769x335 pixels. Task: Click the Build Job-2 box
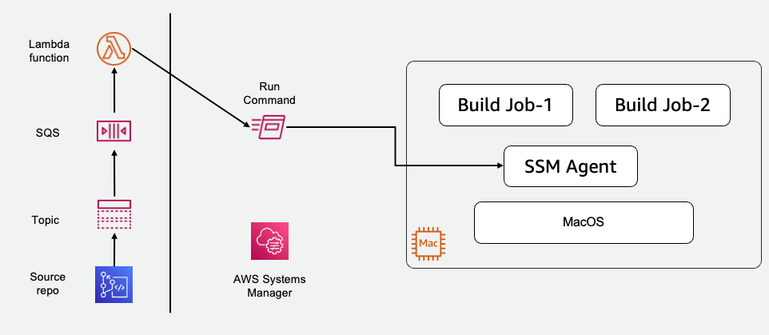pos(663,105)
